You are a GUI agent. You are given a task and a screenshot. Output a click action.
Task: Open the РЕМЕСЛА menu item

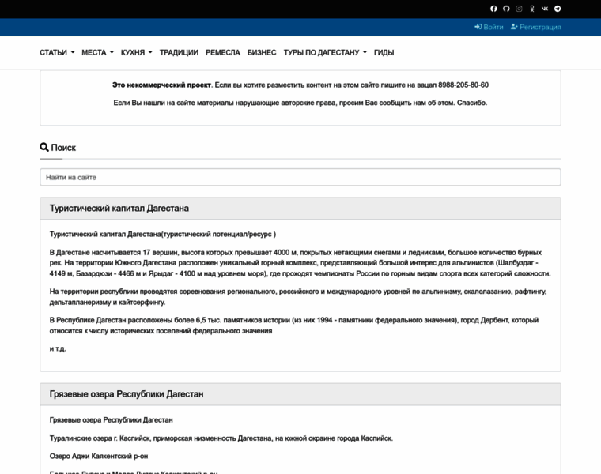(223, 52)
